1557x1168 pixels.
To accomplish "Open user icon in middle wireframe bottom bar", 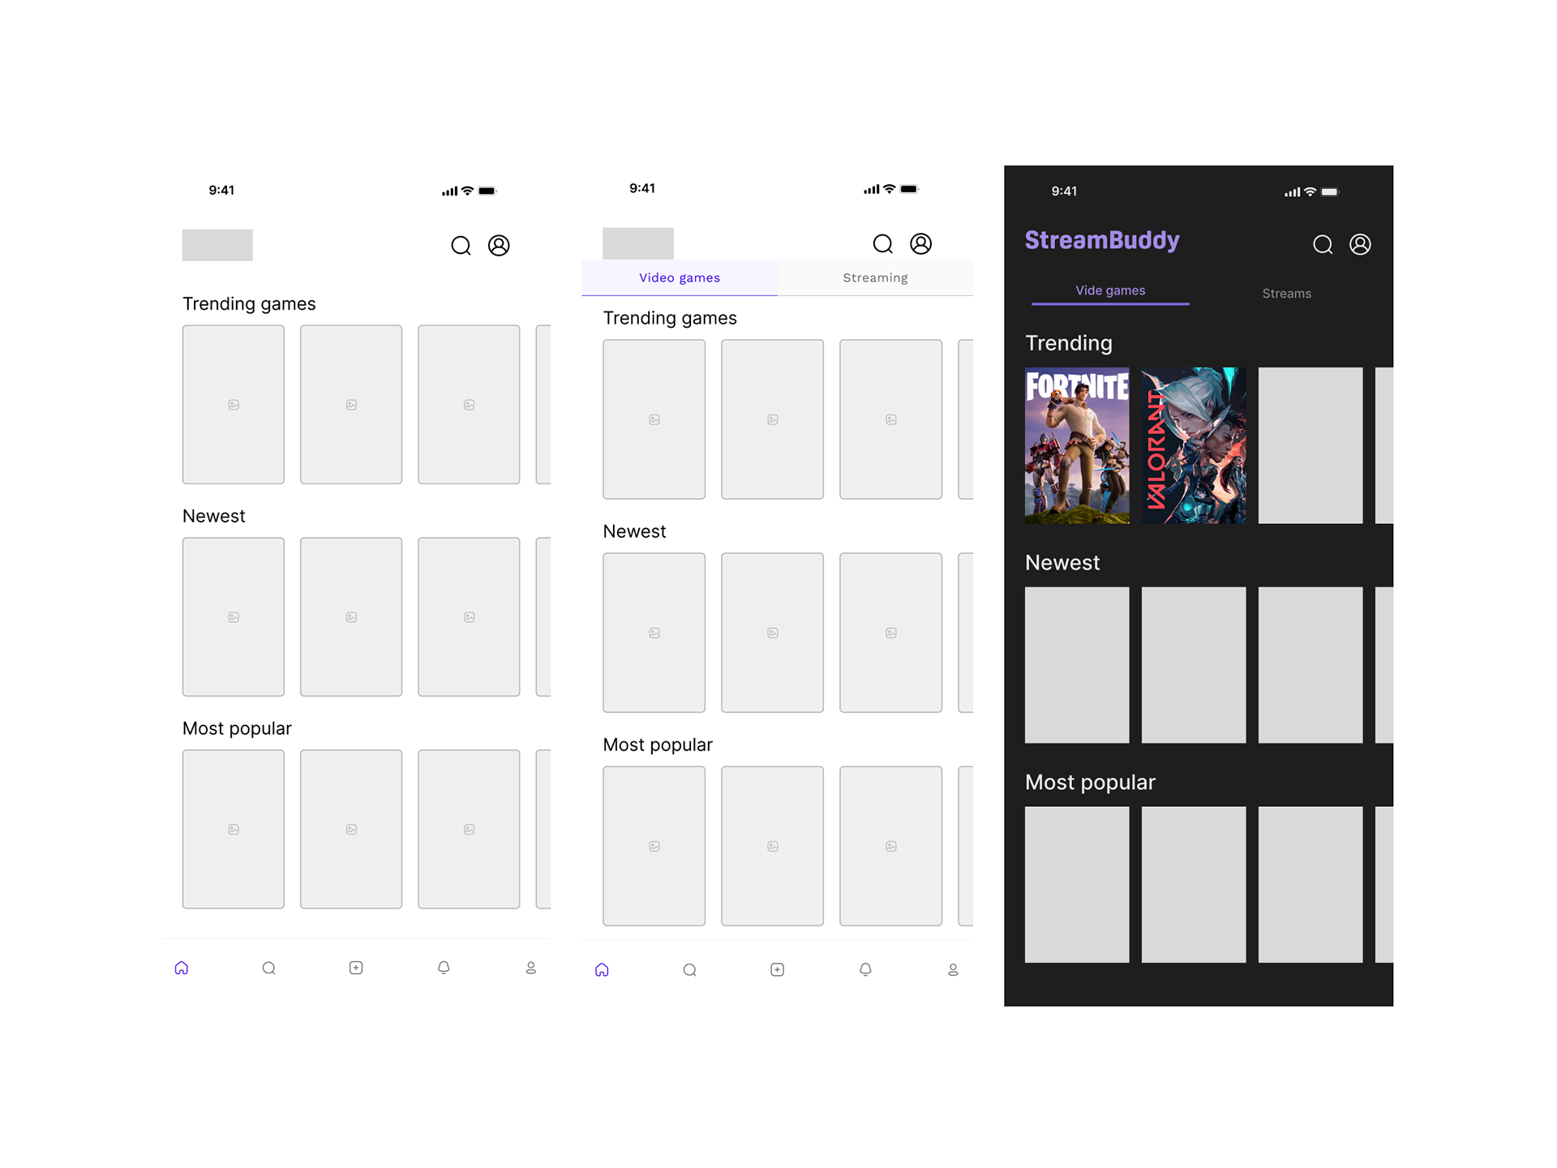I will click(954, 970).
